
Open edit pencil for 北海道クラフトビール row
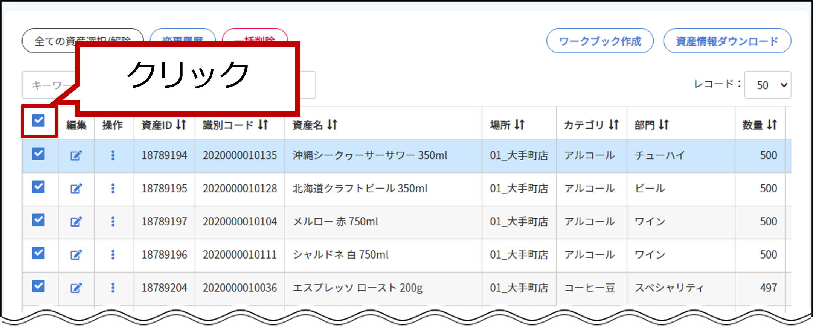[76, 189]
